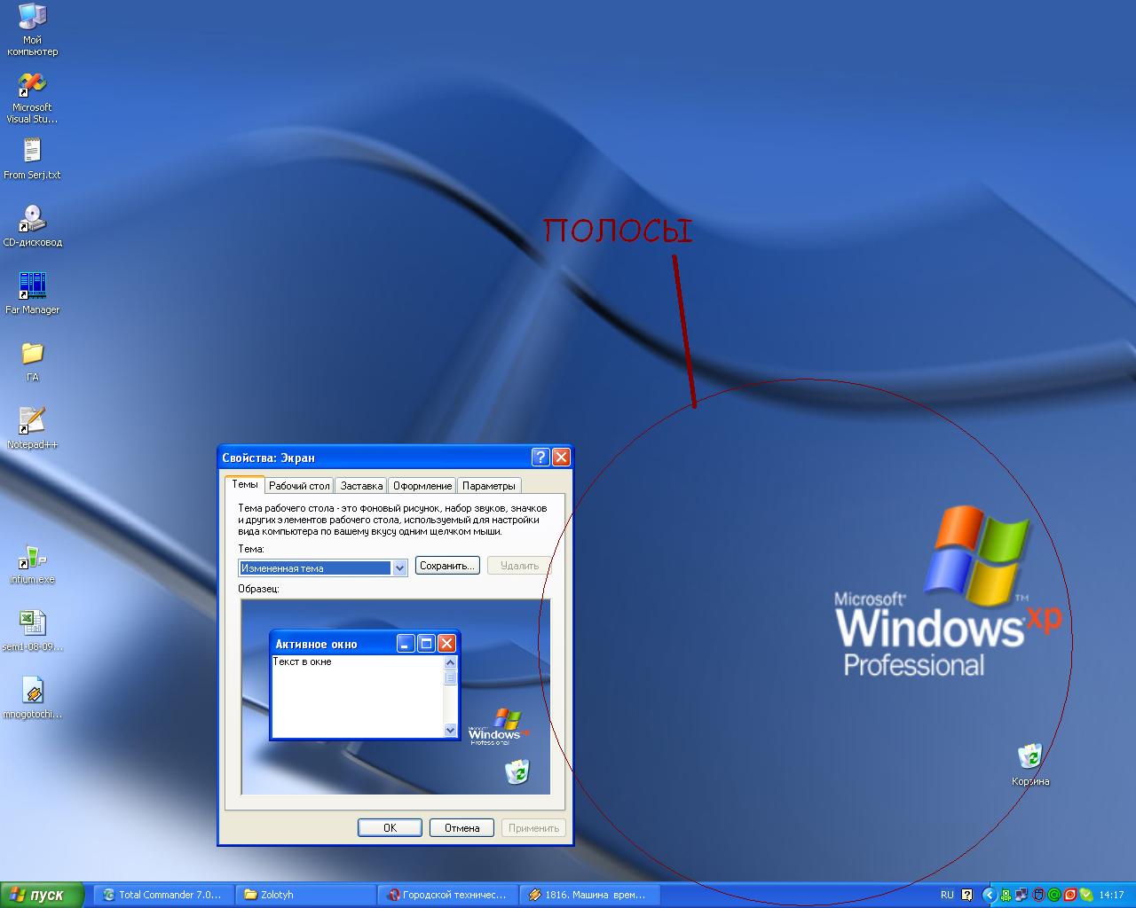Expand hidden tray icons arrow
This screenshot has width=1136, height=908.
tap(990, 895)
